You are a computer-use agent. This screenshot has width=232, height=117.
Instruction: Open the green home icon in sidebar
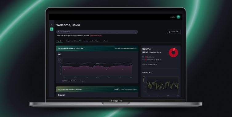(x=52, y=29)
